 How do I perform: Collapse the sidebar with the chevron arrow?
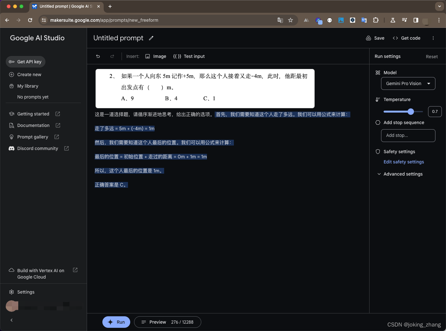[x=12, y=320]
